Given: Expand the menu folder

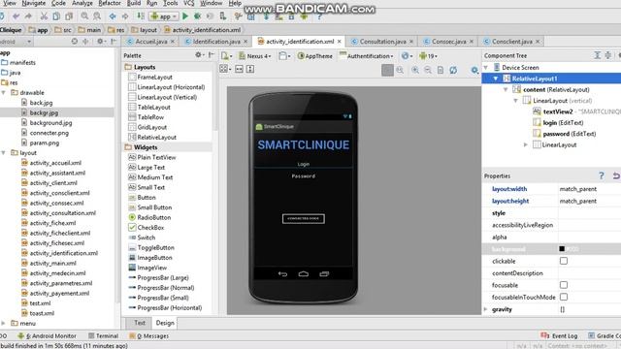Looking at the screenshot, I should tap(4, 323).
